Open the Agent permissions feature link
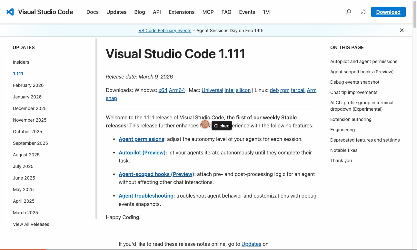 pos(142,139)
